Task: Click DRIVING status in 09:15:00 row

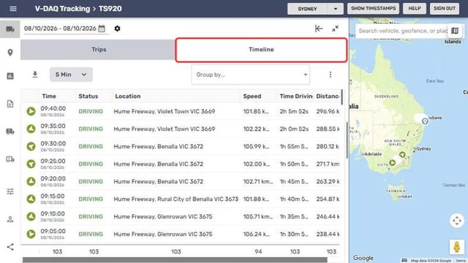Action: [91, 199]
